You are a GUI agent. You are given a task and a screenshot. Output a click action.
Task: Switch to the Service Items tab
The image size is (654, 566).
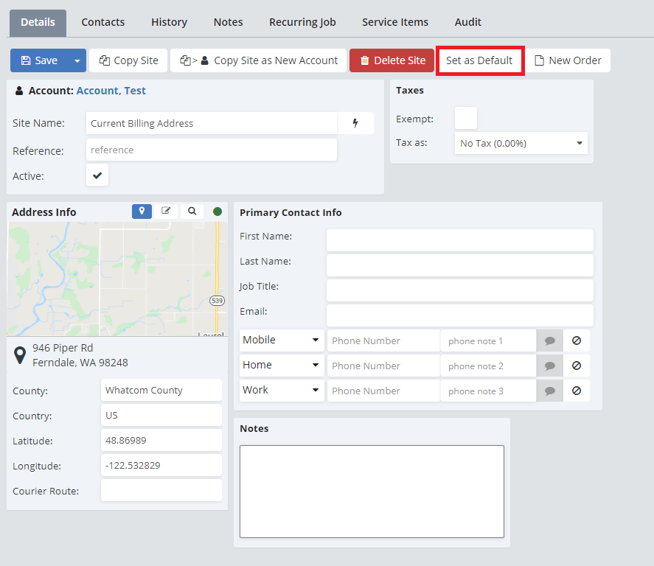(x=394, y=22)
